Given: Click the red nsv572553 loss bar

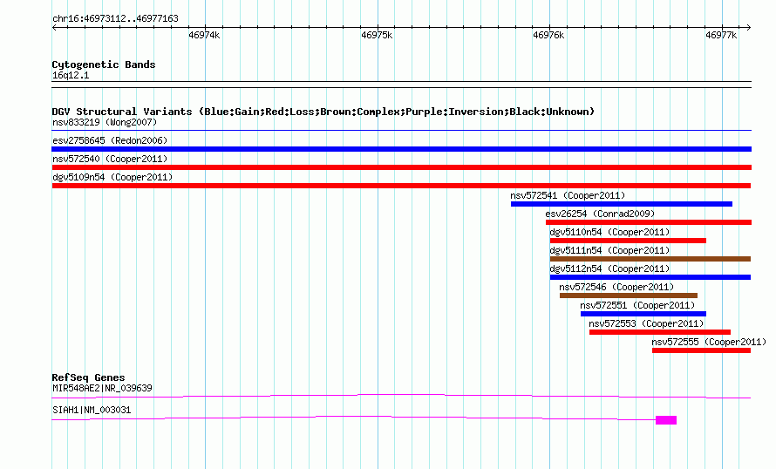Looking at the screenshot, I should tap(660, 332).
